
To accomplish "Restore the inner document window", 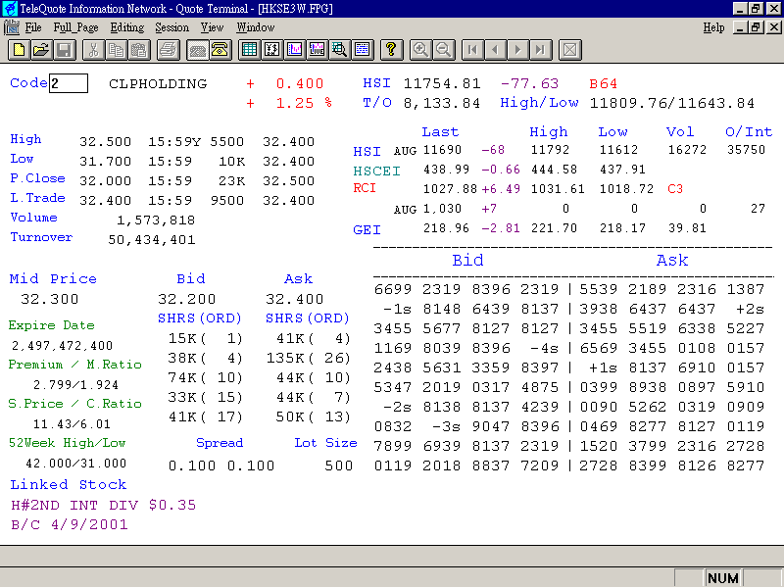I will point(756,27).
